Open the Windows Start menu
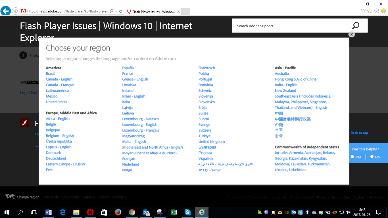388x218 pixels. [7, 212]
